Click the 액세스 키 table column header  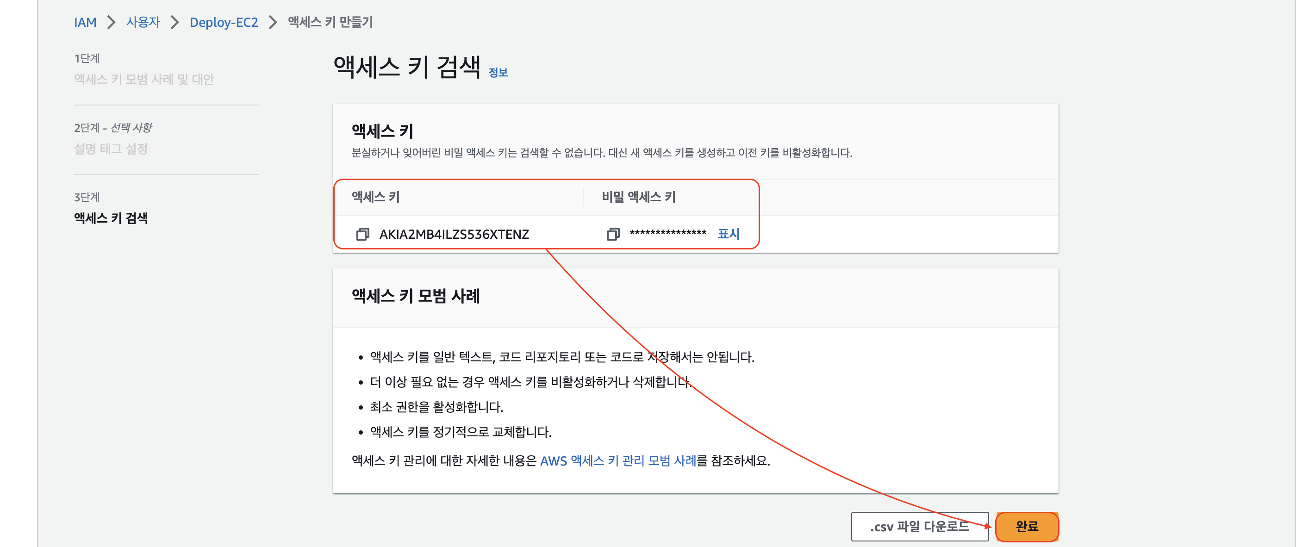[375, 197]
